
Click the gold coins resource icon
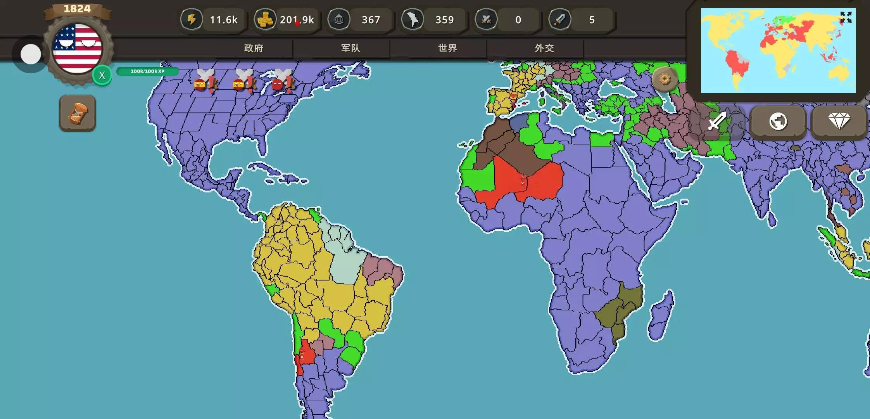[265, 19]
